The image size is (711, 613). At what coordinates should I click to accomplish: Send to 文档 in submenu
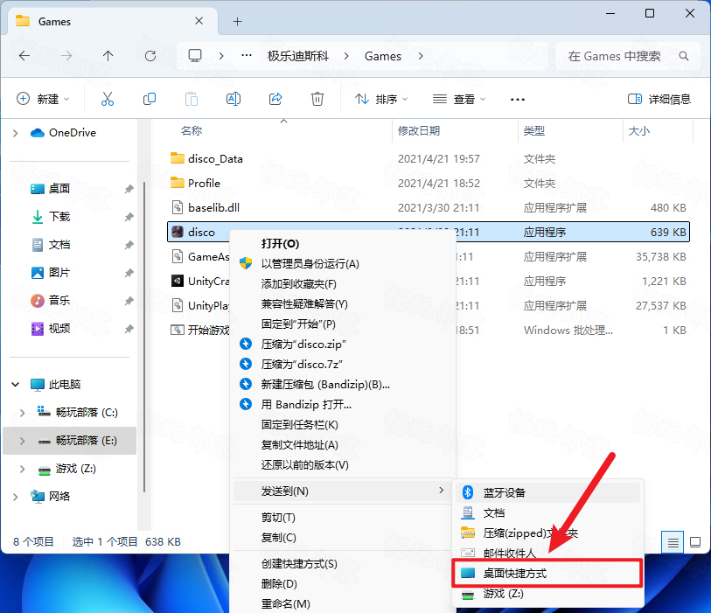(x=547, y=512)
